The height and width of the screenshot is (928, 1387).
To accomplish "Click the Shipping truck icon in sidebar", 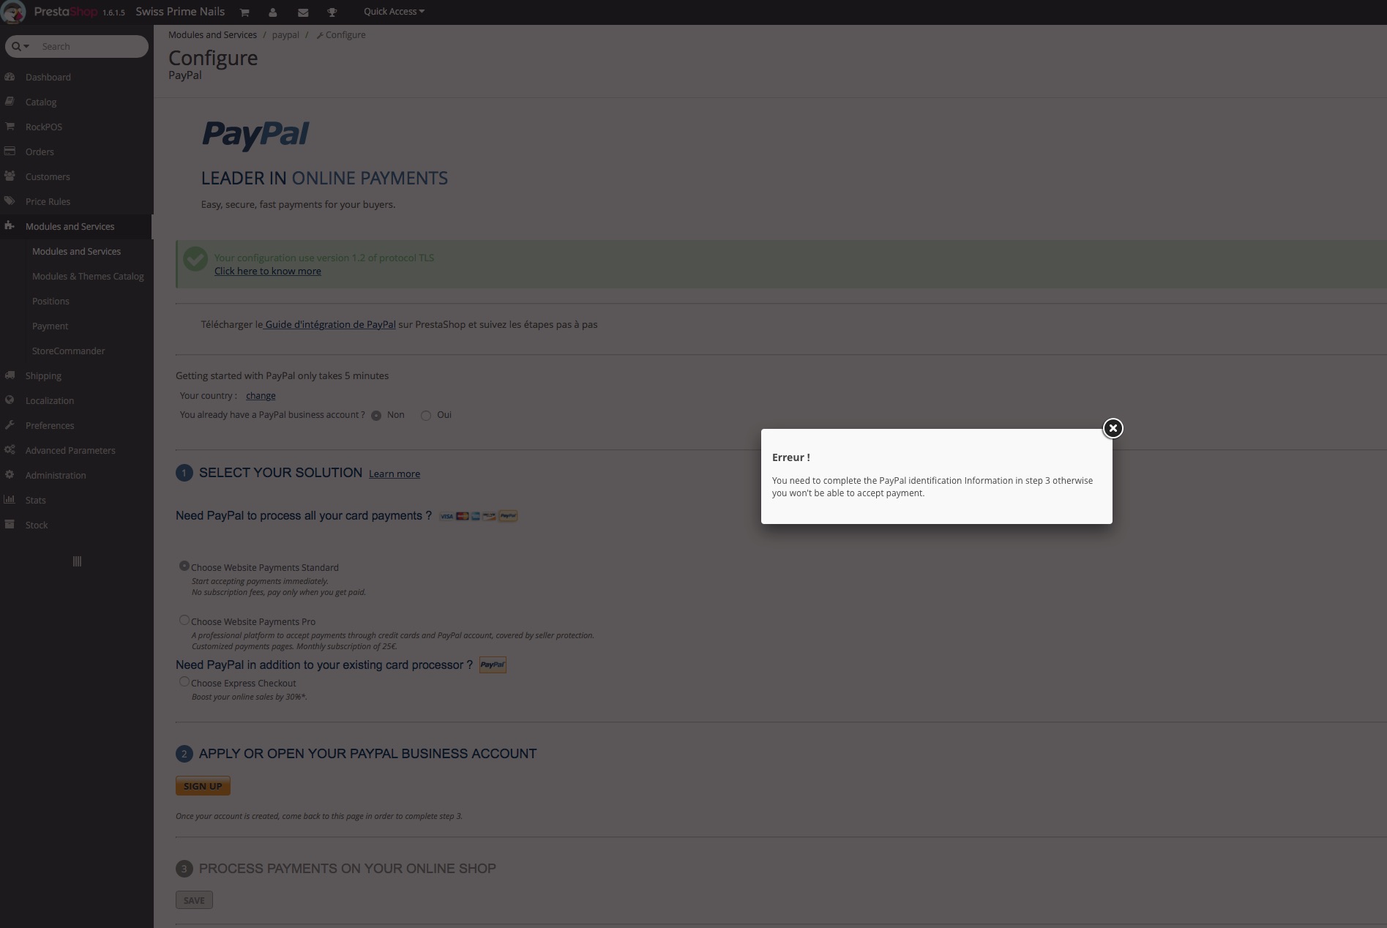I will click(10, 375).
